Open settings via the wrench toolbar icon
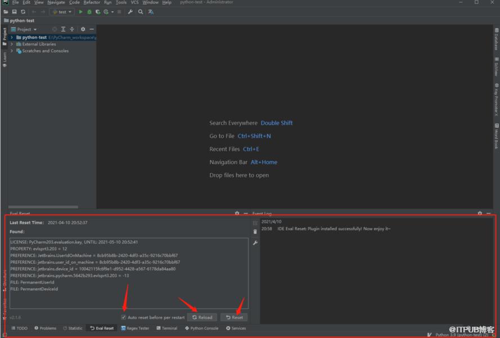 point(130,12)
